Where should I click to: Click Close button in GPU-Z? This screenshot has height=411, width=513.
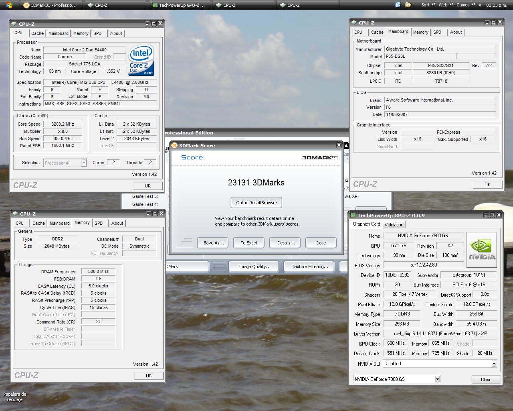(486, 379)
